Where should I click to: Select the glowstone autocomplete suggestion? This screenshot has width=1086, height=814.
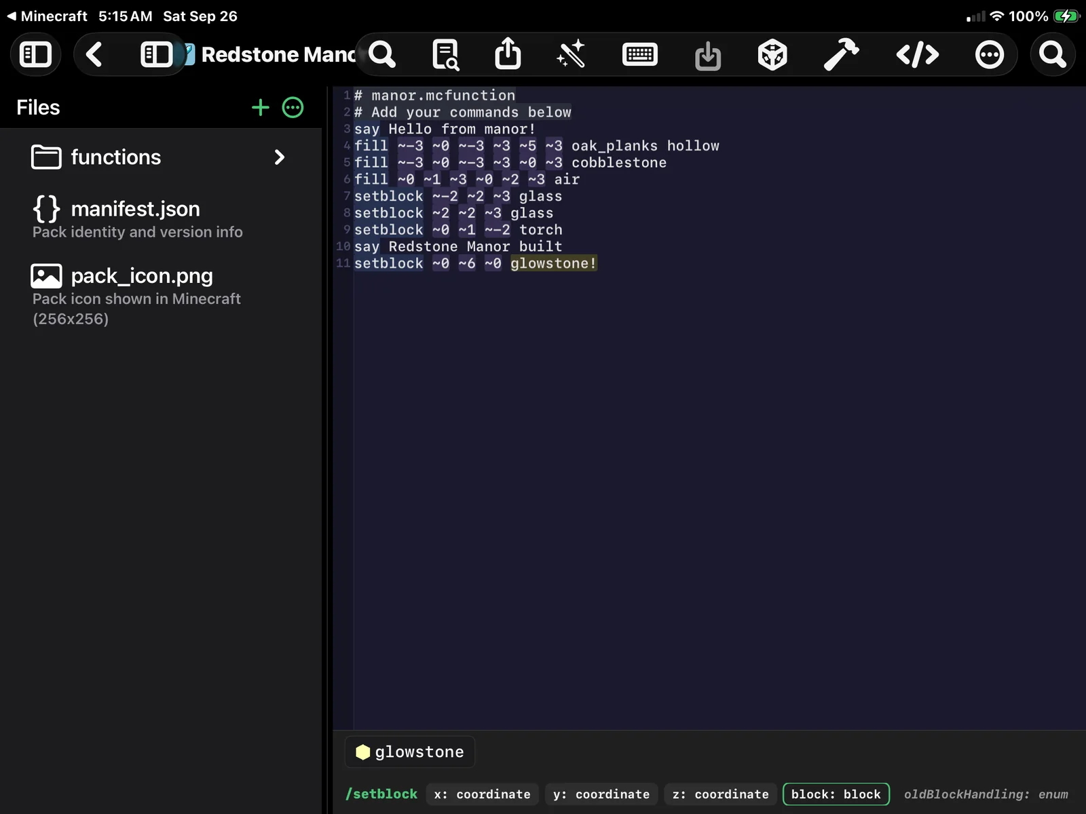pos(409,752)
